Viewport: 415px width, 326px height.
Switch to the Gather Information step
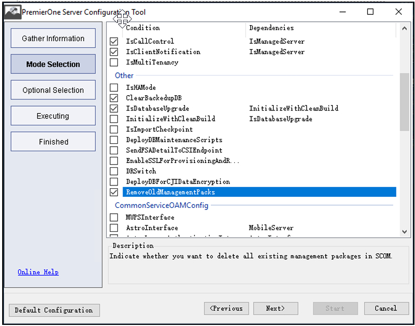pos(53,38)
